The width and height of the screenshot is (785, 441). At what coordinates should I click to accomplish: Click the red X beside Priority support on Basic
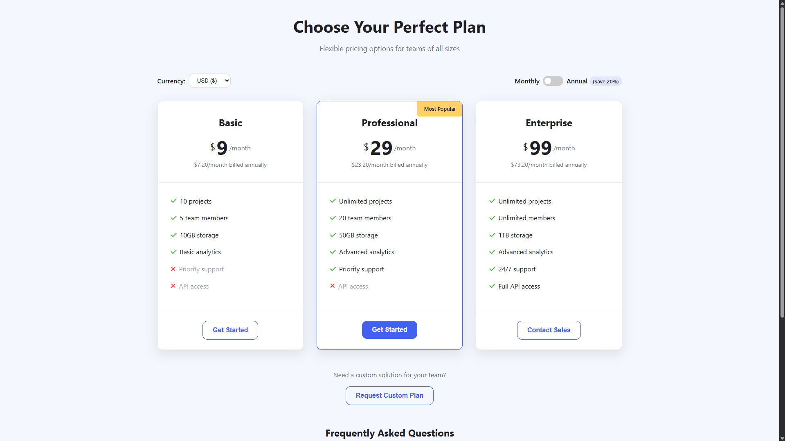173,269
